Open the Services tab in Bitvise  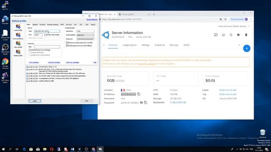click(x=69, y=24)
